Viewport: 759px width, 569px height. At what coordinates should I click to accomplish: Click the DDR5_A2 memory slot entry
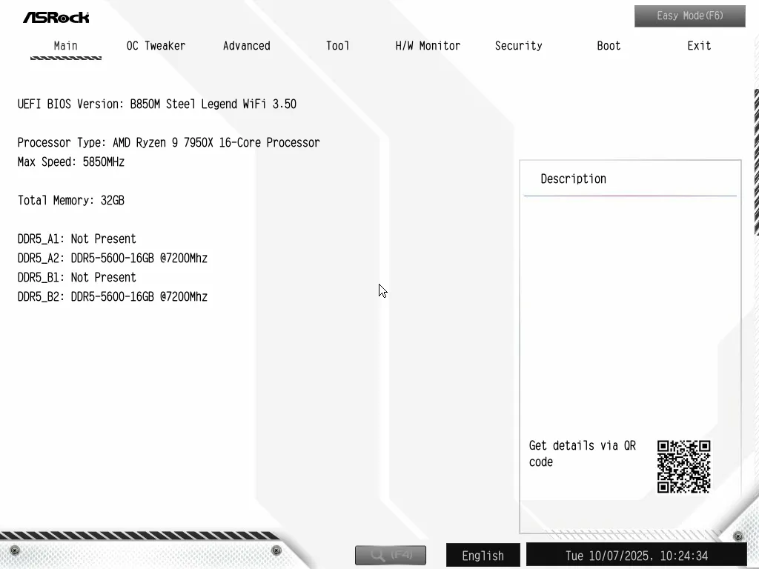pyautogui.click(x=112, y=259)
